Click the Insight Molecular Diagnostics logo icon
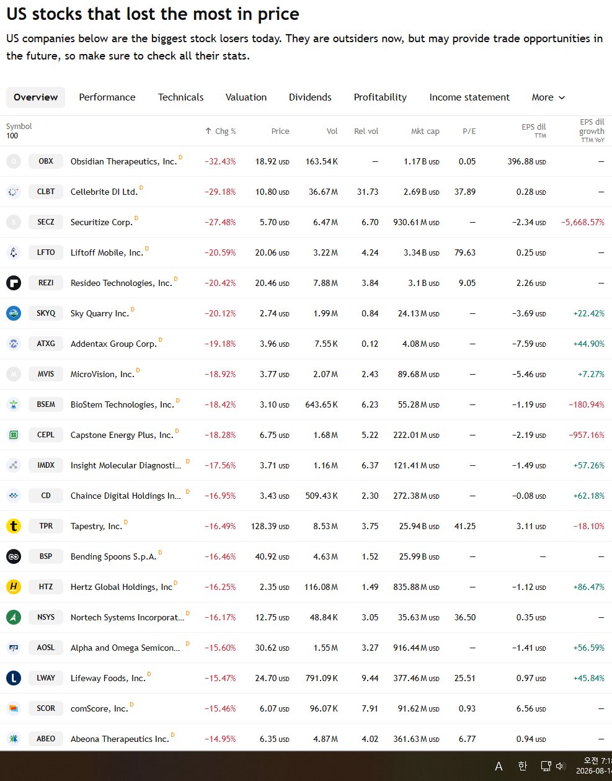 point(14,465)
